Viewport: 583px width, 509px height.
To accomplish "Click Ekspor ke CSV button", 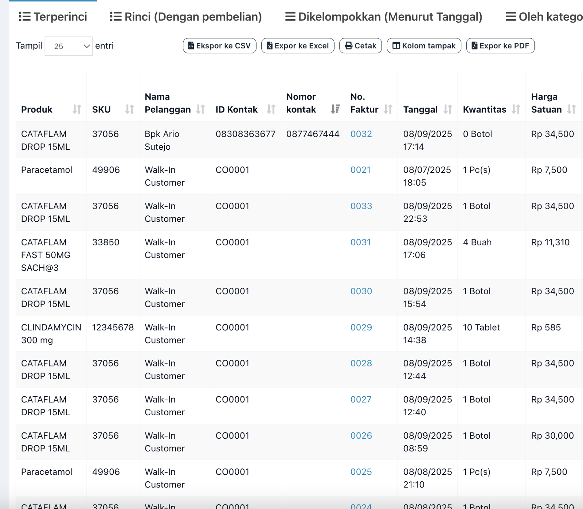I will (x=219, y=46).
